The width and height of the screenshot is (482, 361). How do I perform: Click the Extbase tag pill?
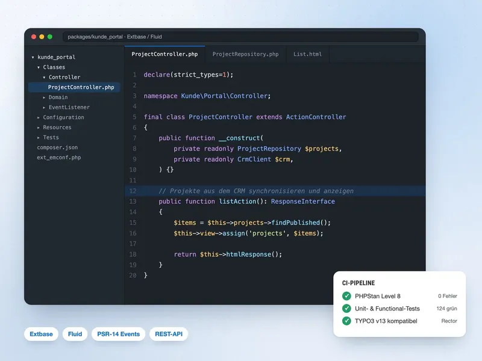[41, 334]
